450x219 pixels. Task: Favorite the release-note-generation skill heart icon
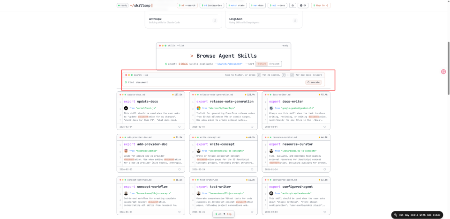click(x=252, y=127)
